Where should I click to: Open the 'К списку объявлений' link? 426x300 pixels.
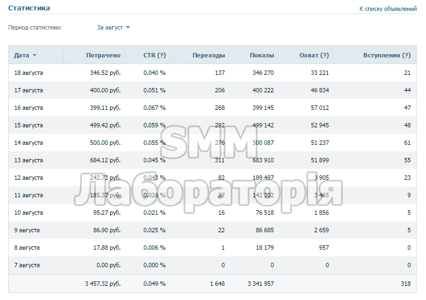click(388, 9)
